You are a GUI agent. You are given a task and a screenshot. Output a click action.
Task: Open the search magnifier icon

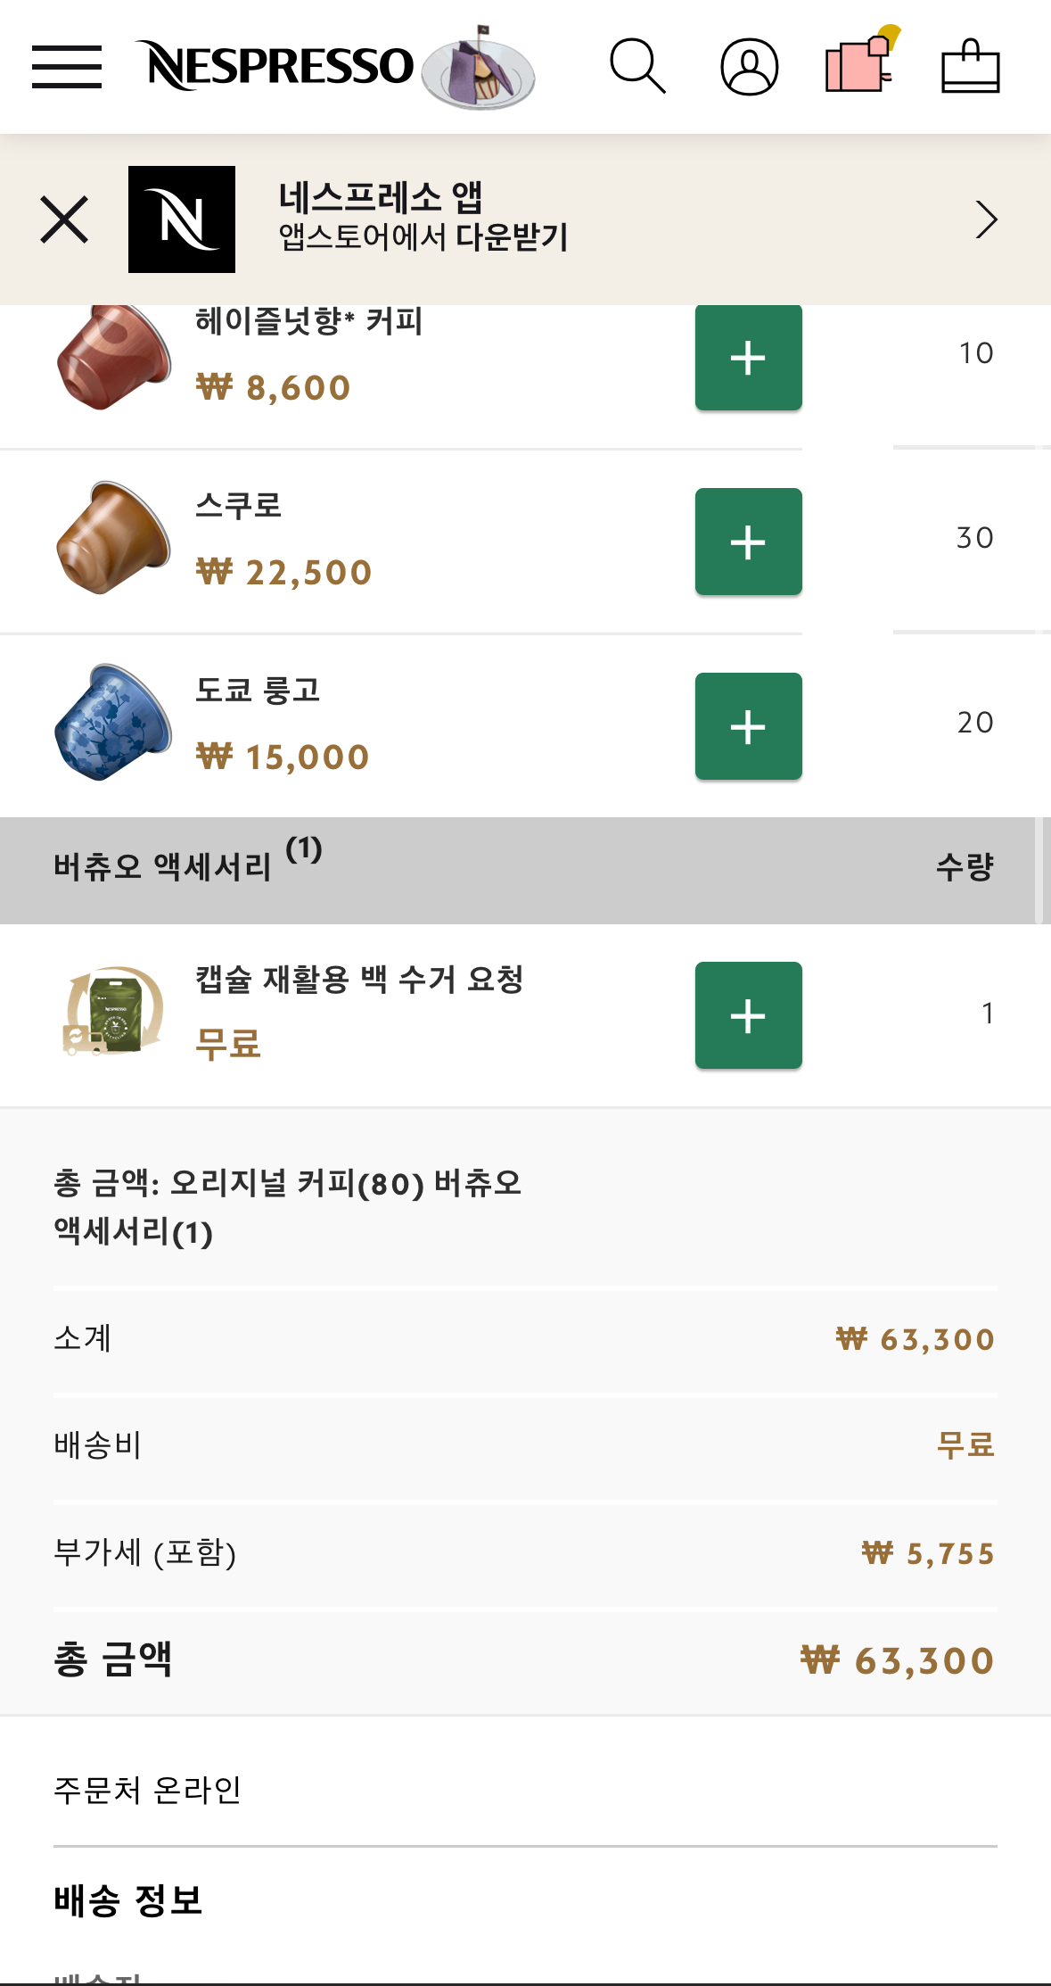click(637, 67)
